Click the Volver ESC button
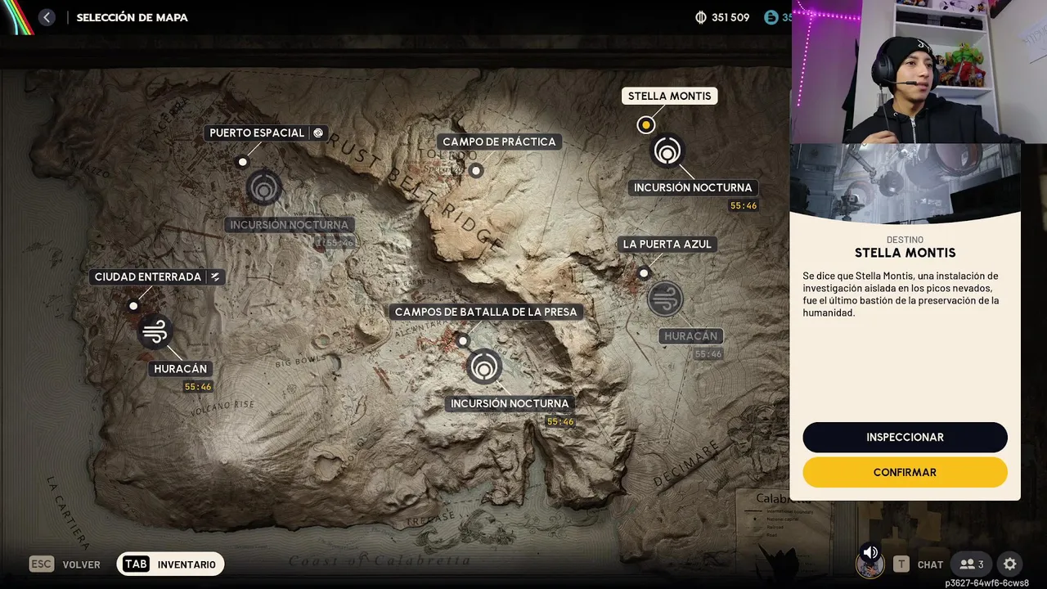The height and width of the screenshot is (589, 1047). pos(65,564)
